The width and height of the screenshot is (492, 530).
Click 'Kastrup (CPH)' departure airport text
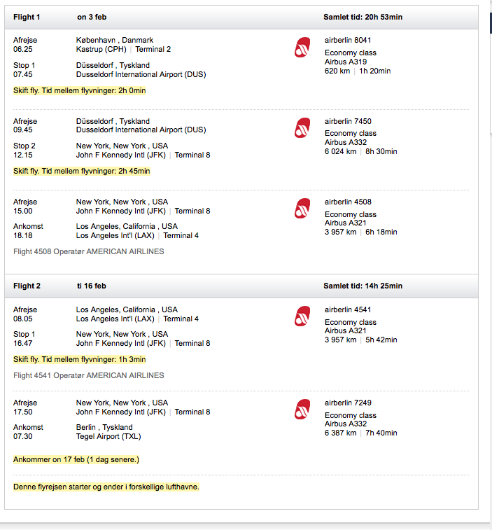pyautogui.click(x=101, y=49)
